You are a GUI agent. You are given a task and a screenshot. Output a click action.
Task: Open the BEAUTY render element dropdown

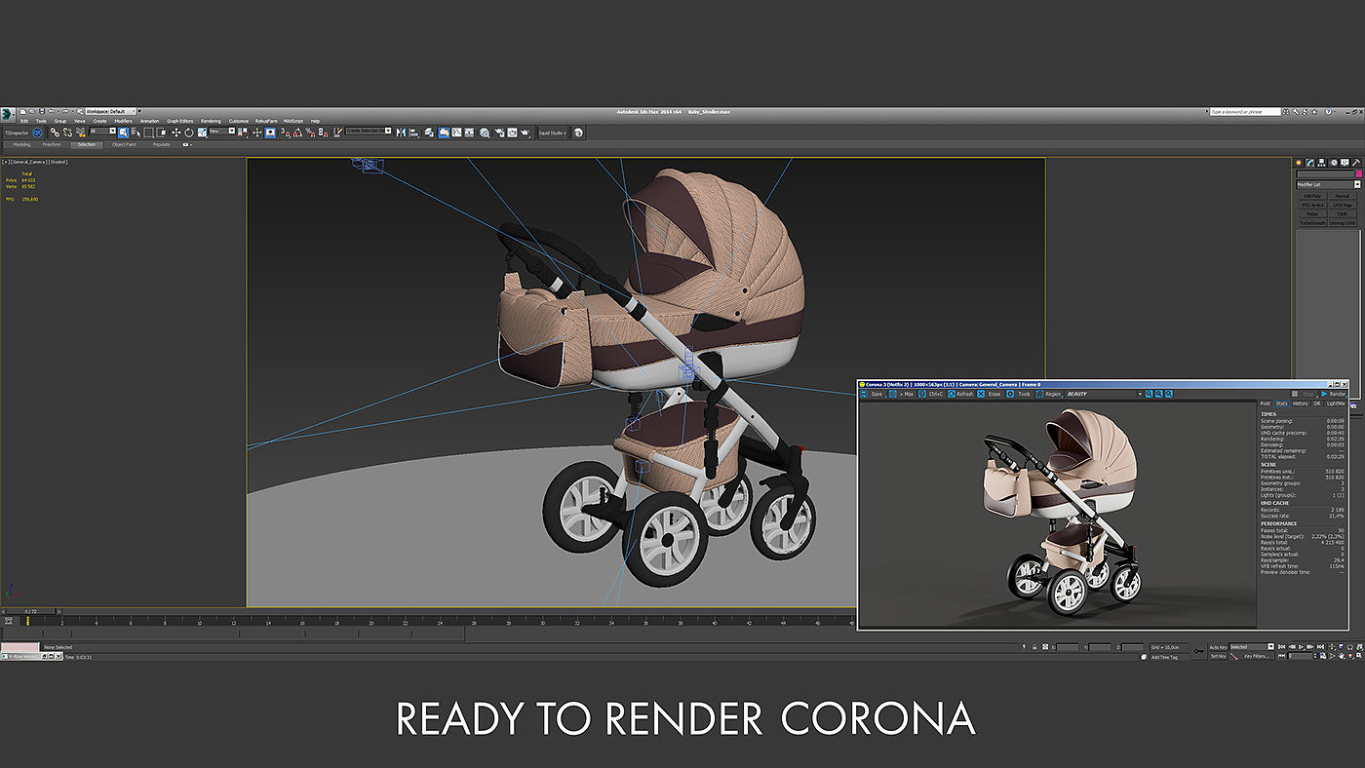point(1102,394)
